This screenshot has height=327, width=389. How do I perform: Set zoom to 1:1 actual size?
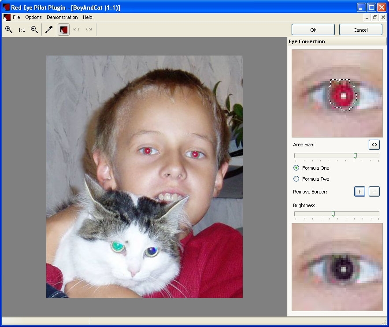22,30
